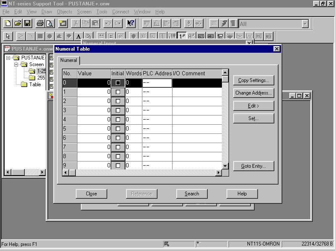Click the Search button
The width and height of the screenshot is (335, 251).
pos(192,194)
